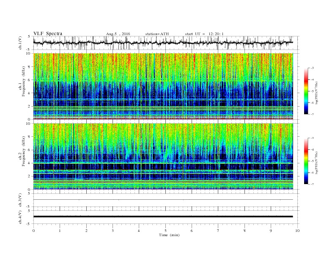Click inside the ch.1 frequency spectrogram
Viewport: 335px width, 259px height.
pyautogui.click(x=163, y=86)
